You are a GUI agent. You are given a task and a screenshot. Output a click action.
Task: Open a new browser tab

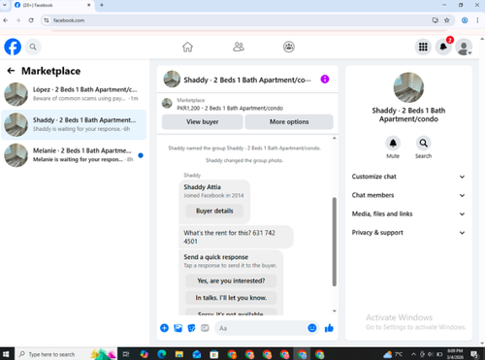tap(102, 5)
